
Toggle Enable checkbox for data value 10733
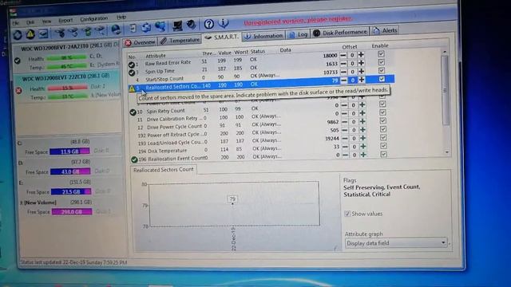point(382,70)
